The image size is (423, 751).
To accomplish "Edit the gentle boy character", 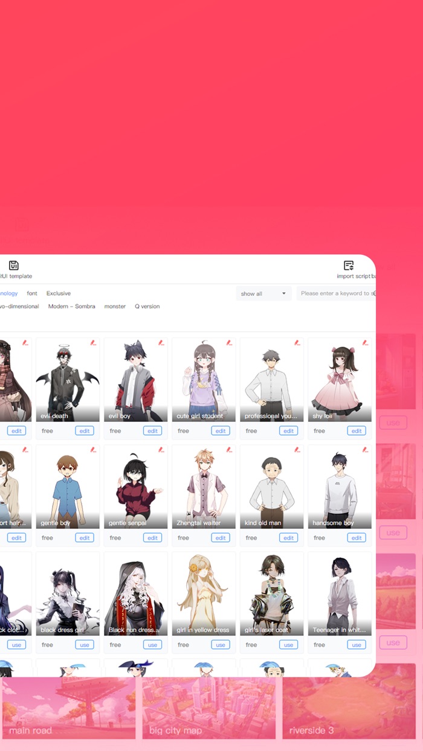I will pyautogui.click(x=85, y=538).
